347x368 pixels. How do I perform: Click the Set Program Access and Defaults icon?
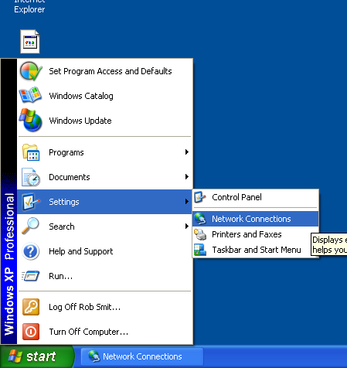click(31, 71)
